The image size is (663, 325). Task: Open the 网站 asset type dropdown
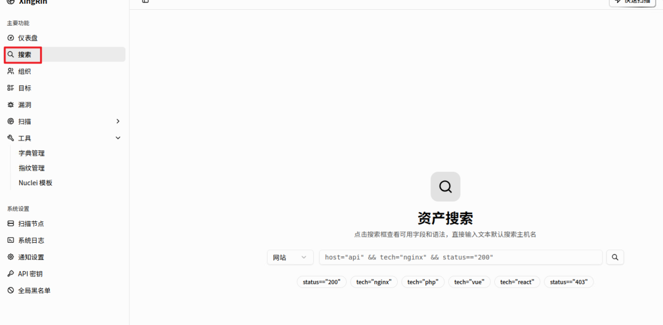point(290,258)
